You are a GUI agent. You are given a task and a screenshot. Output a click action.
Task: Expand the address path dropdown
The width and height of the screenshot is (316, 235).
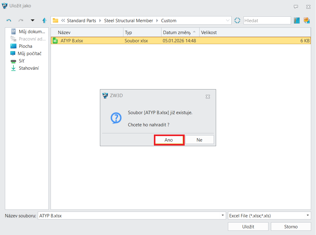pyautogui.click(x=228, y=20)
